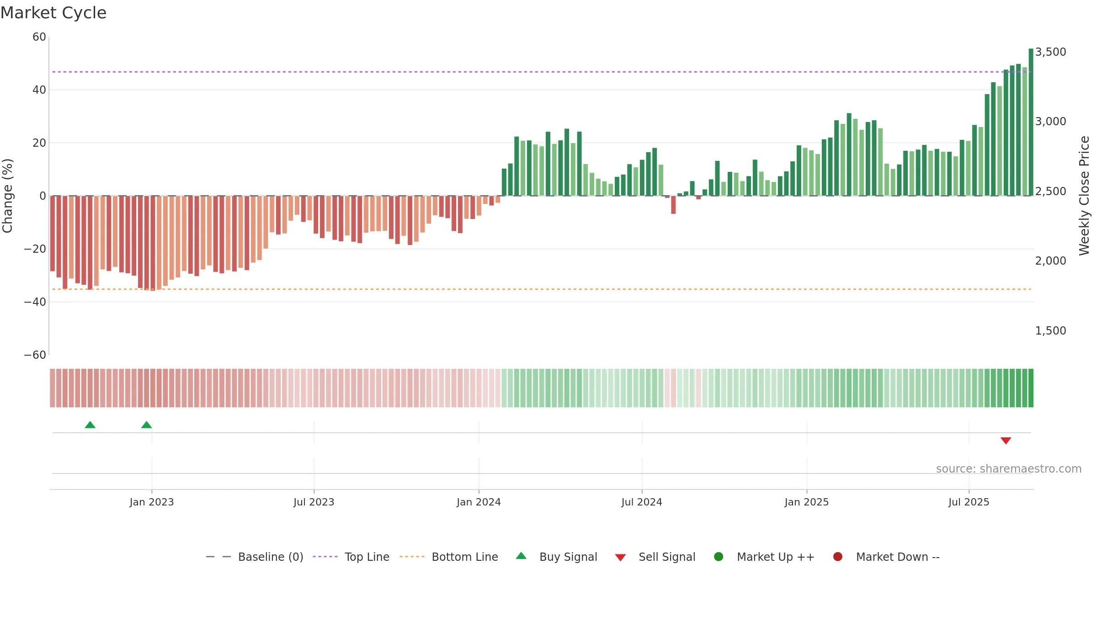1097x617 pixels.
Task: Click the Jan 2025 x-axis label
Action: (807, 502)
